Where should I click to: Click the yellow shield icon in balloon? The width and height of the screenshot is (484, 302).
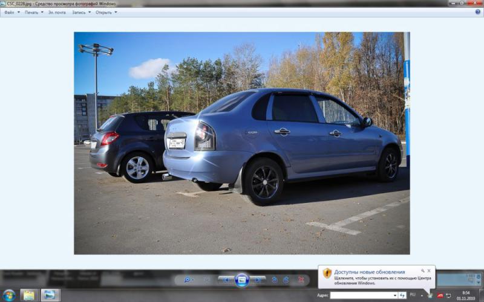pos(327,273)
